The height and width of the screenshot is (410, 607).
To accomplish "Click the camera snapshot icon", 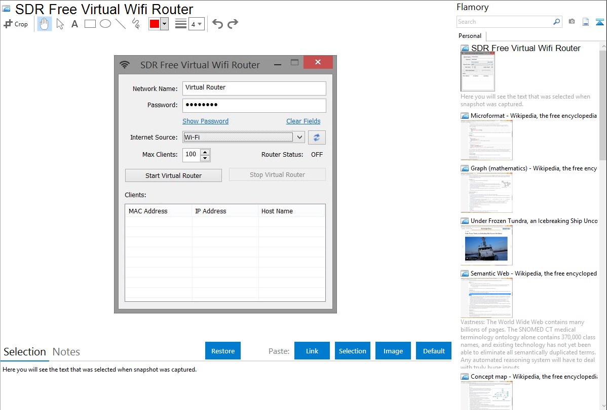I will (572, 22).
